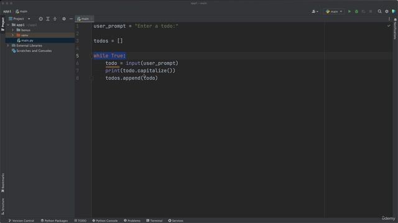398x223 pixels.
Task: Click the JetBrains Toolbox colorful icon
Action: [394, 11]
